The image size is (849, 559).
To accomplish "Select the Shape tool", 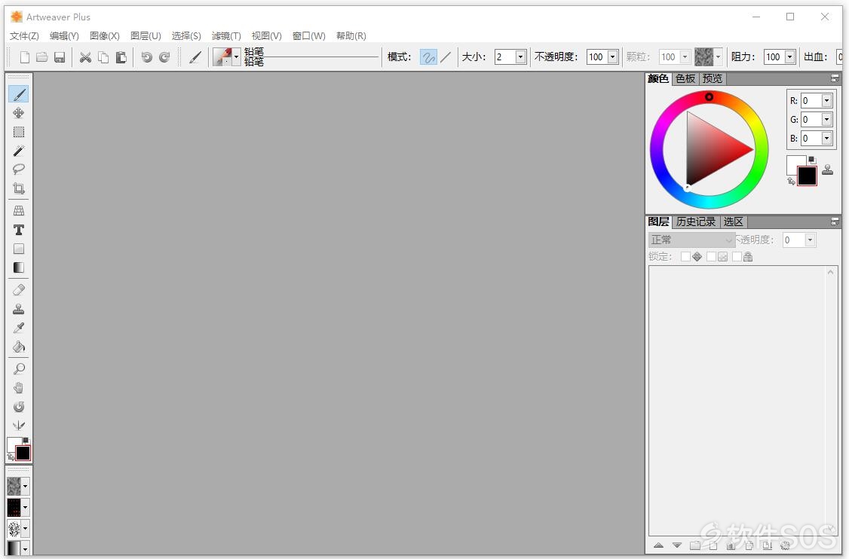I will pyautogui.click(x=19, y=249).
